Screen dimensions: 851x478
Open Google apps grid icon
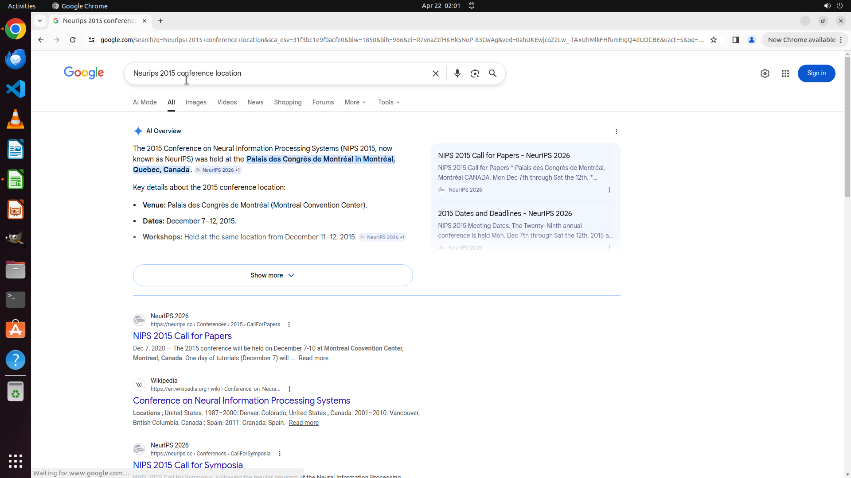pos(785,73)
